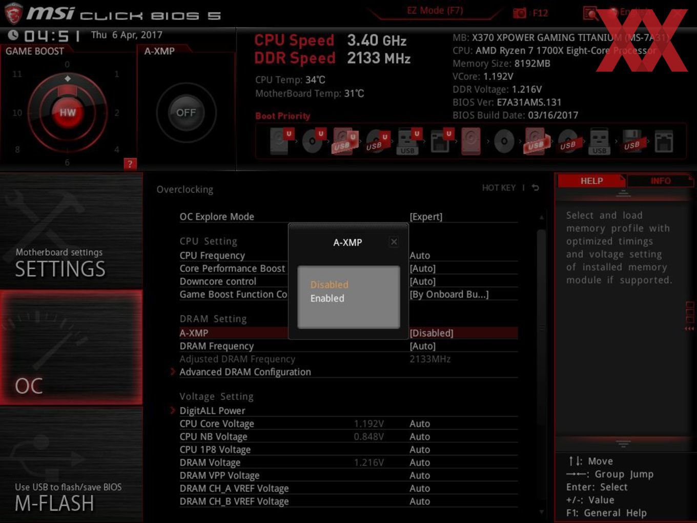Click the back arrow icon beside HOT KEY
Screen dimensions: 697x523
pos(535,188)
